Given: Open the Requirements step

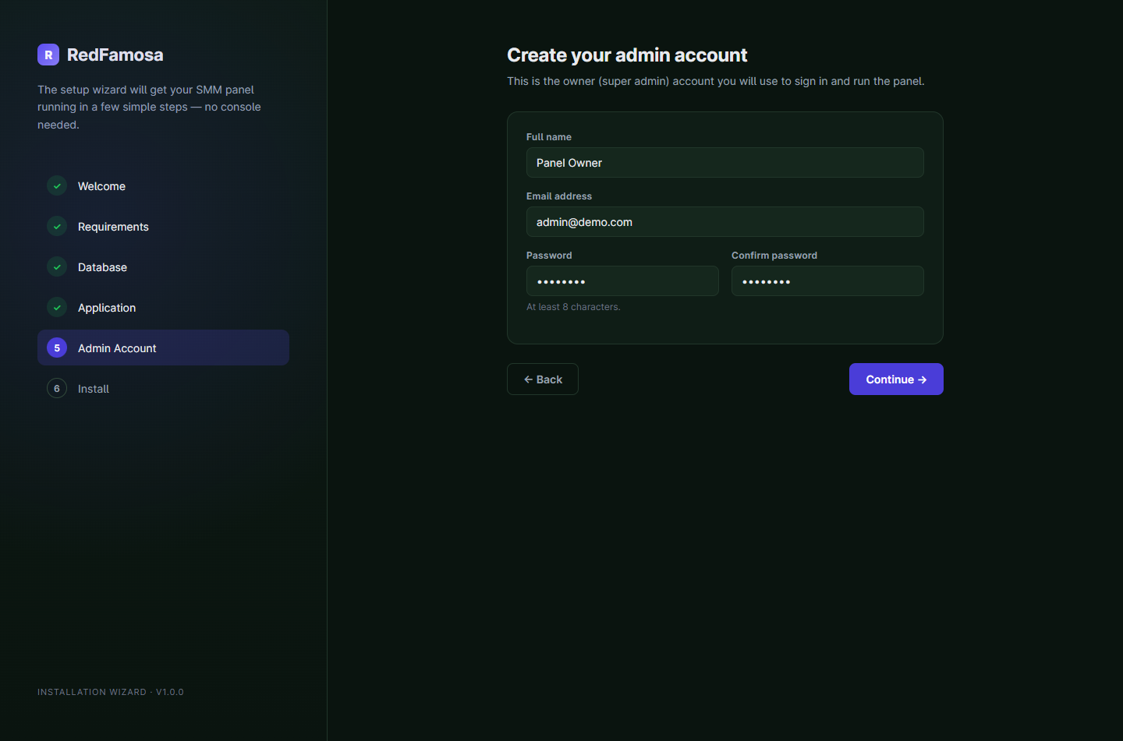Looking at the screenshot, I should click(x=163, y=226).
